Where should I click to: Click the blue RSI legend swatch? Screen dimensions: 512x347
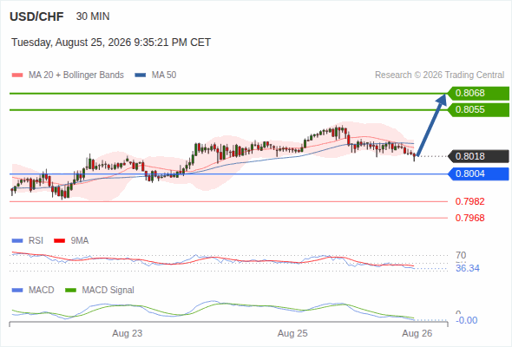17,241
